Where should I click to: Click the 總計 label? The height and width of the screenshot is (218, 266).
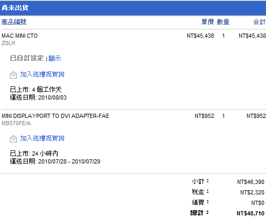coord(199,213)
